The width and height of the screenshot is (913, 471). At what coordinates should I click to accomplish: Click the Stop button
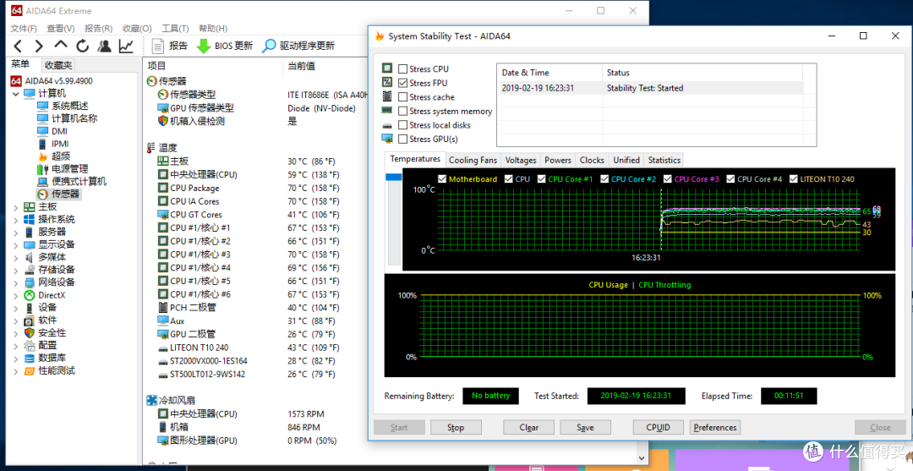(x=456, y=427)
